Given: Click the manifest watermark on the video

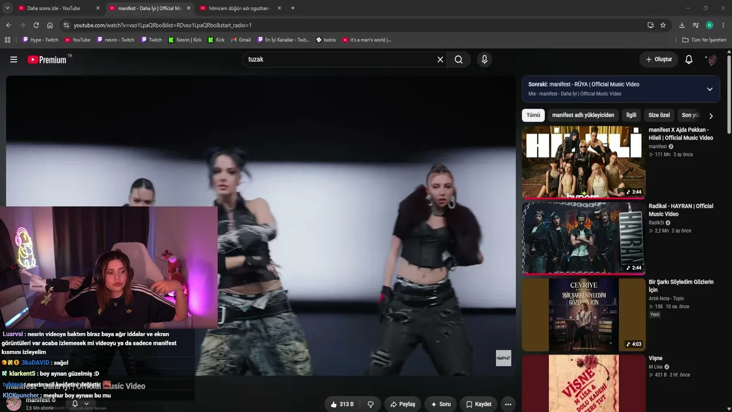Looking at the screenshot, I should (503, 358).
